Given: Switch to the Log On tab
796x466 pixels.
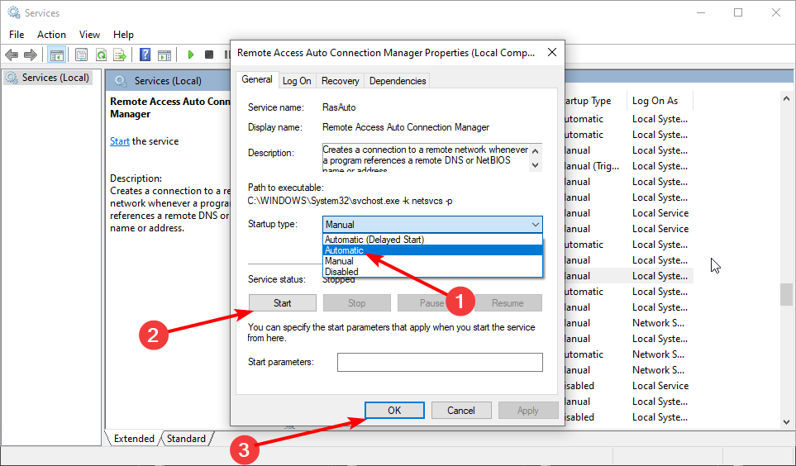Looking at the screenshot, I should coord(297,81).
